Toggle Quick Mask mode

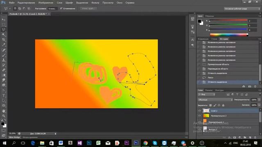click(x=4, y=131)
